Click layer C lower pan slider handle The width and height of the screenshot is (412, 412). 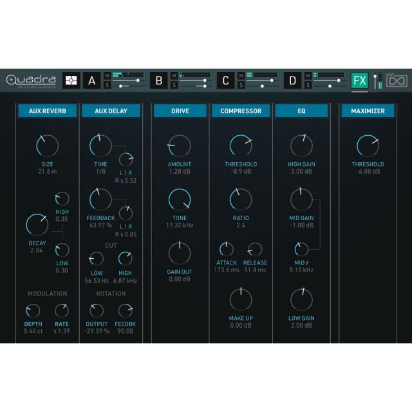tap(262, 86)
